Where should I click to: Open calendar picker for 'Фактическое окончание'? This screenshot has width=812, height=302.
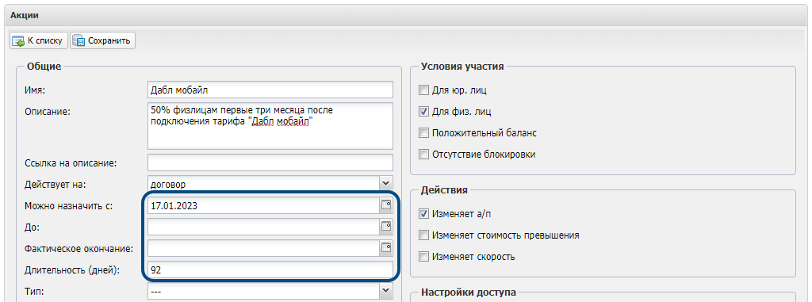(x=386, y=248)
